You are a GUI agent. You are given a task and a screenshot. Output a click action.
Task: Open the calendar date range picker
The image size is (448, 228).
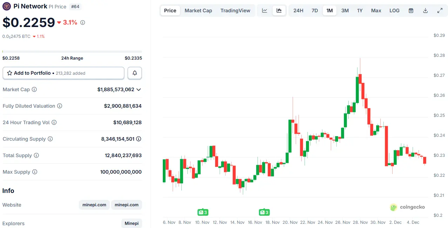tap(410, 11)
